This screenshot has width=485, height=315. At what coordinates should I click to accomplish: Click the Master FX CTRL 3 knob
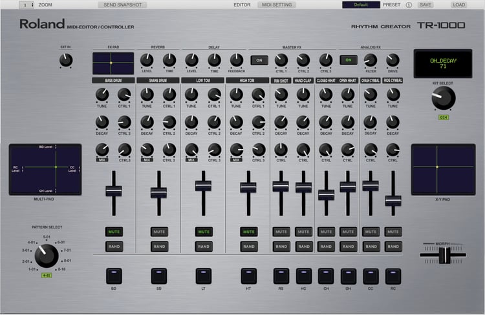[x=326, y=60]
